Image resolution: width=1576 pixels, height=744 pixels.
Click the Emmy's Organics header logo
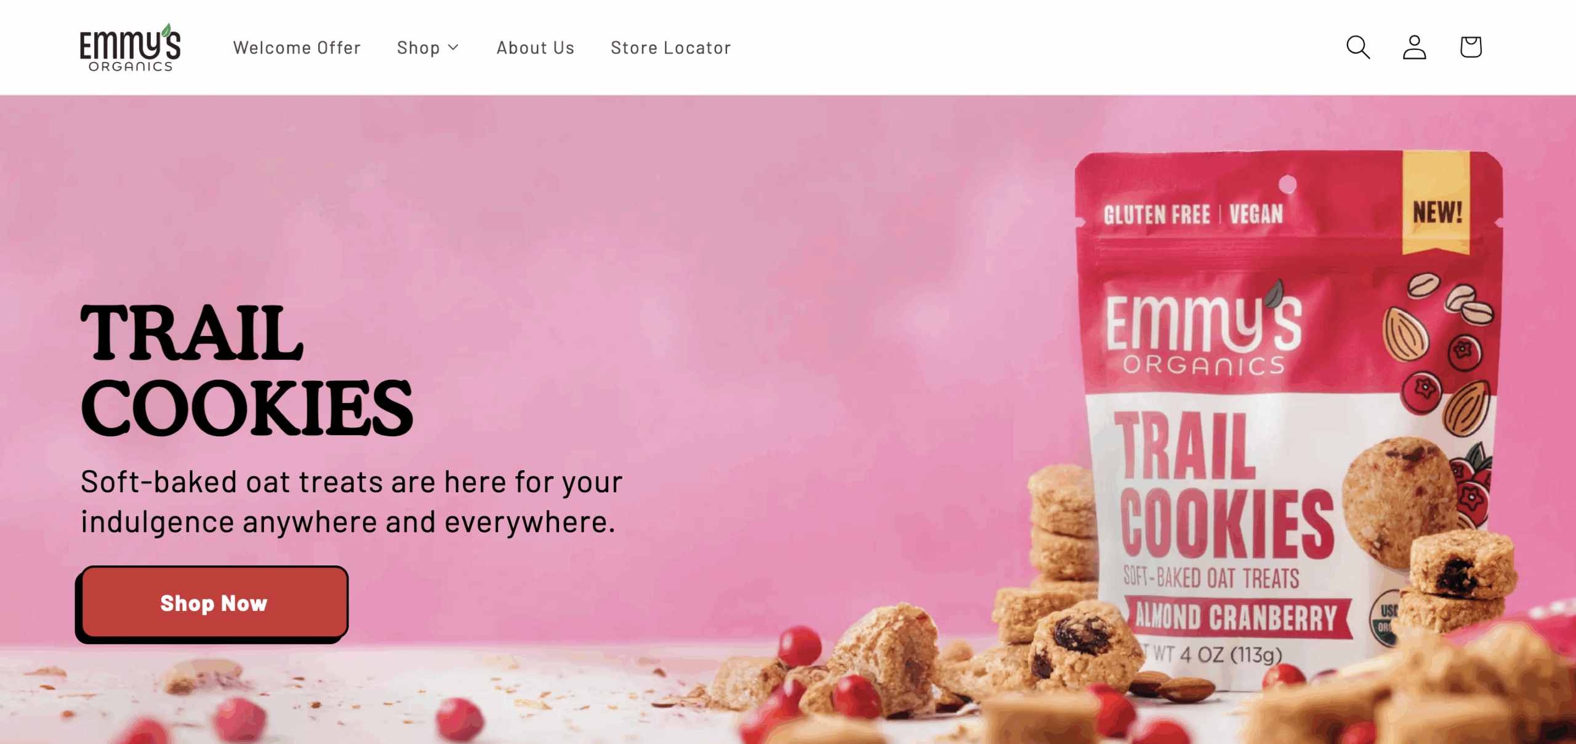[x=130, y=47]
